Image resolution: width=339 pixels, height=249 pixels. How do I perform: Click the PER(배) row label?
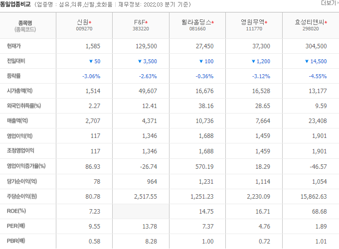click(x=16, y=226)
